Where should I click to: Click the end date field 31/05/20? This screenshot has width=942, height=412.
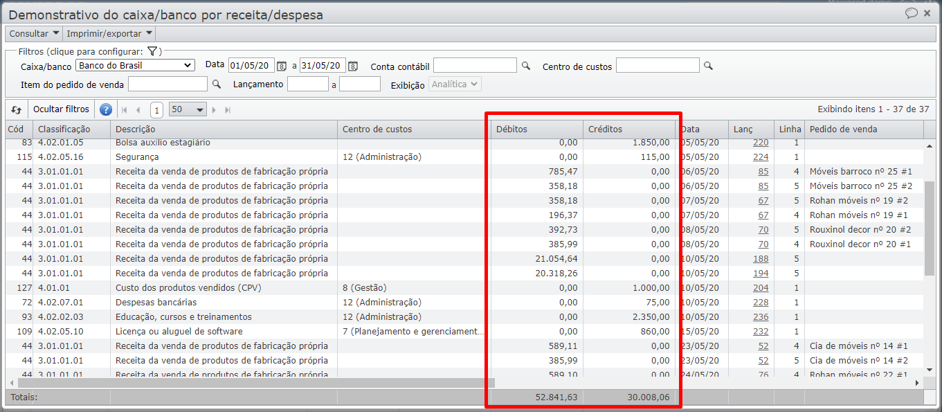(x=323, y=65)
